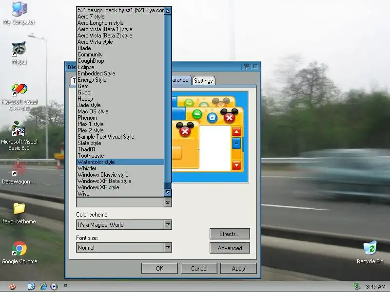Pick Gem visual style
This screenshot has width=390, height=292.
(x=120, y=86)
